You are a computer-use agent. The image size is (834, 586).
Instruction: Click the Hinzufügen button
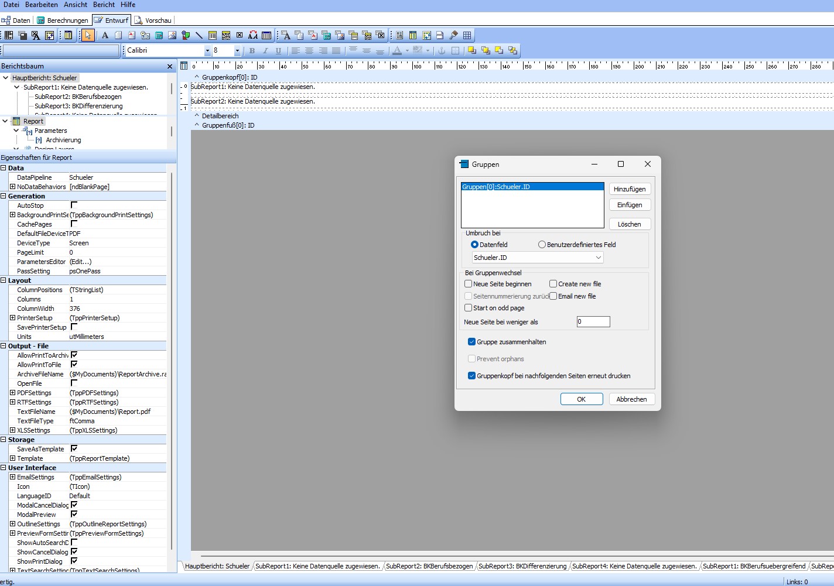click(630, 189)
